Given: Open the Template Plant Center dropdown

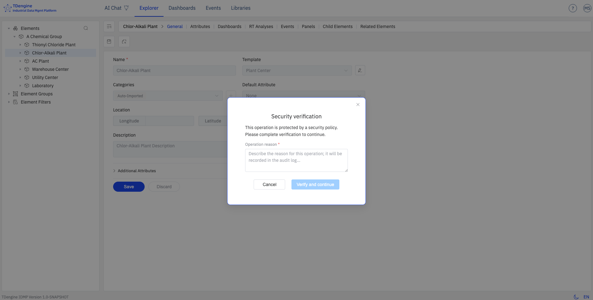Looking at the screenshot, I should coord(297,71).
